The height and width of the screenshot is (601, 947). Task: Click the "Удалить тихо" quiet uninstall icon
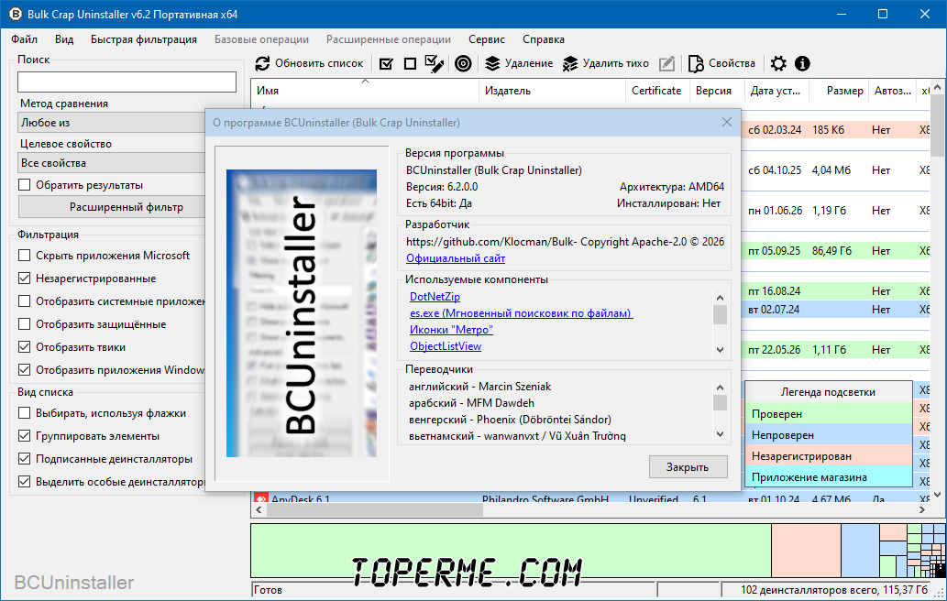pos(570,63)
